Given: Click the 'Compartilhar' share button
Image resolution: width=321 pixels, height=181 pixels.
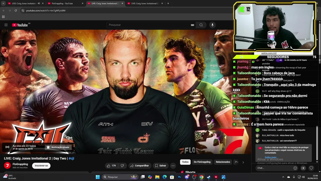Looking at the screenshot, I should (140, 166).
